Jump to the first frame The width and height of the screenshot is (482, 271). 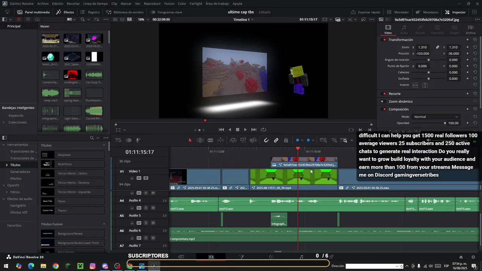221,129
